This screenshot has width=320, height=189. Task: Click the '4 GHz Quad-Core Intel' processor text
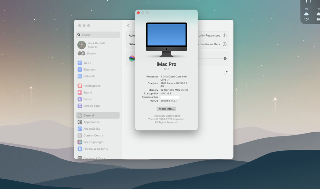(x=174, y=78)
